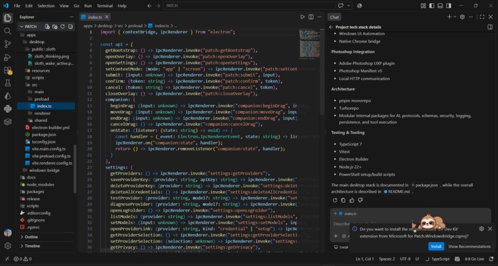Image resolution: width=498 pixels, height=266 pixels.
Task: Start a new chat with plus icon
Action: click(449, 17)
